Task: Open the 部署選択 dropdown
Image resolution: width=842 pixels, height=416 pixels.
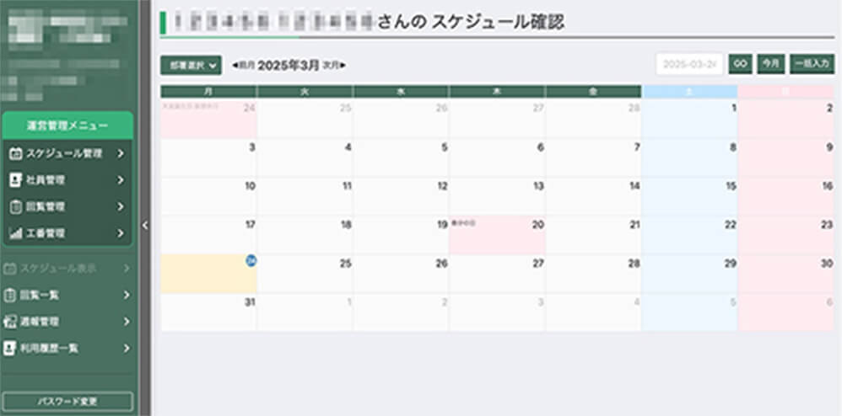Action: (192, 66)
